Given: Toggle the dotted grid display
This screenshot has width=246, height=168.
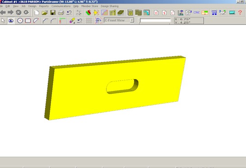Looking at the screenshot, I should click(89, 21).
